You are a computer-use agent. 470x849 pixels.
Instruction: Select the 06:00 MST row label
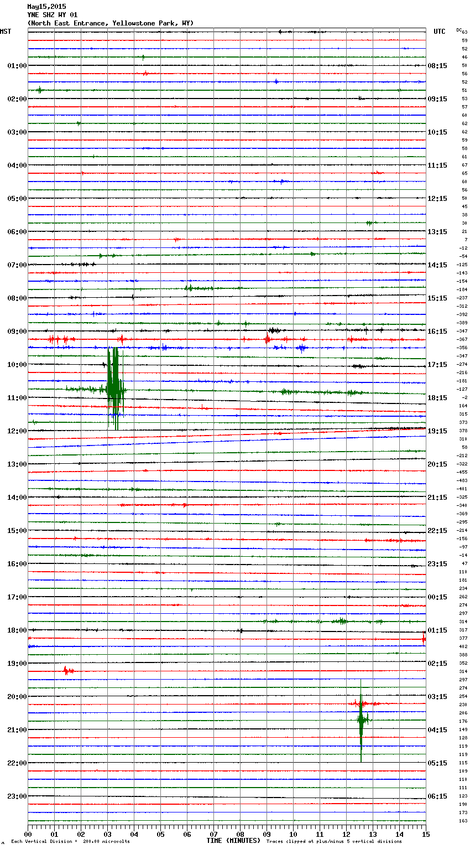17,232
